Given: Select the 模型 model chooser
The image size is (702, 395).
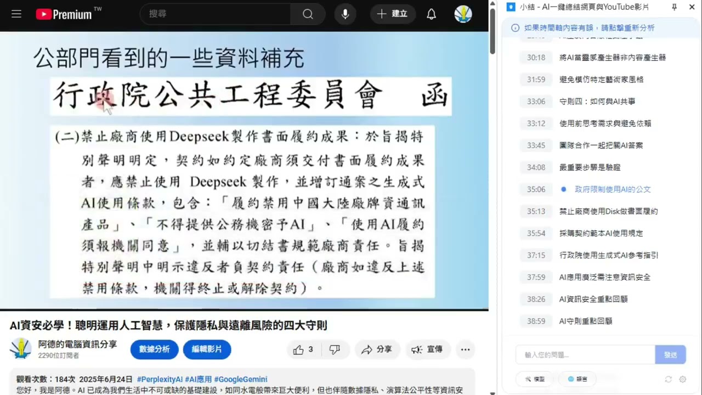Looking at the screenshot, I should pyautogui.click(x=535, y=379).
